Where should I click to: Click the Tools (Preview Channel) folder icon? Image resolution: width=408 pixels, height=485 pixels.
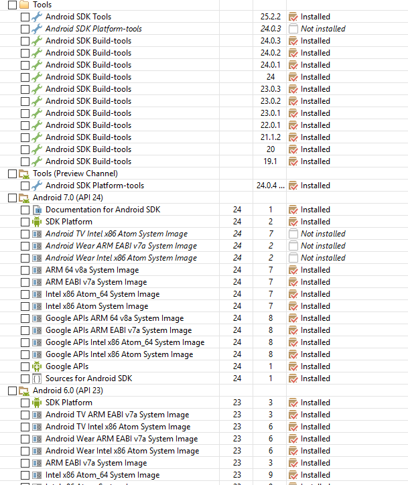click(x=24, y=174)
